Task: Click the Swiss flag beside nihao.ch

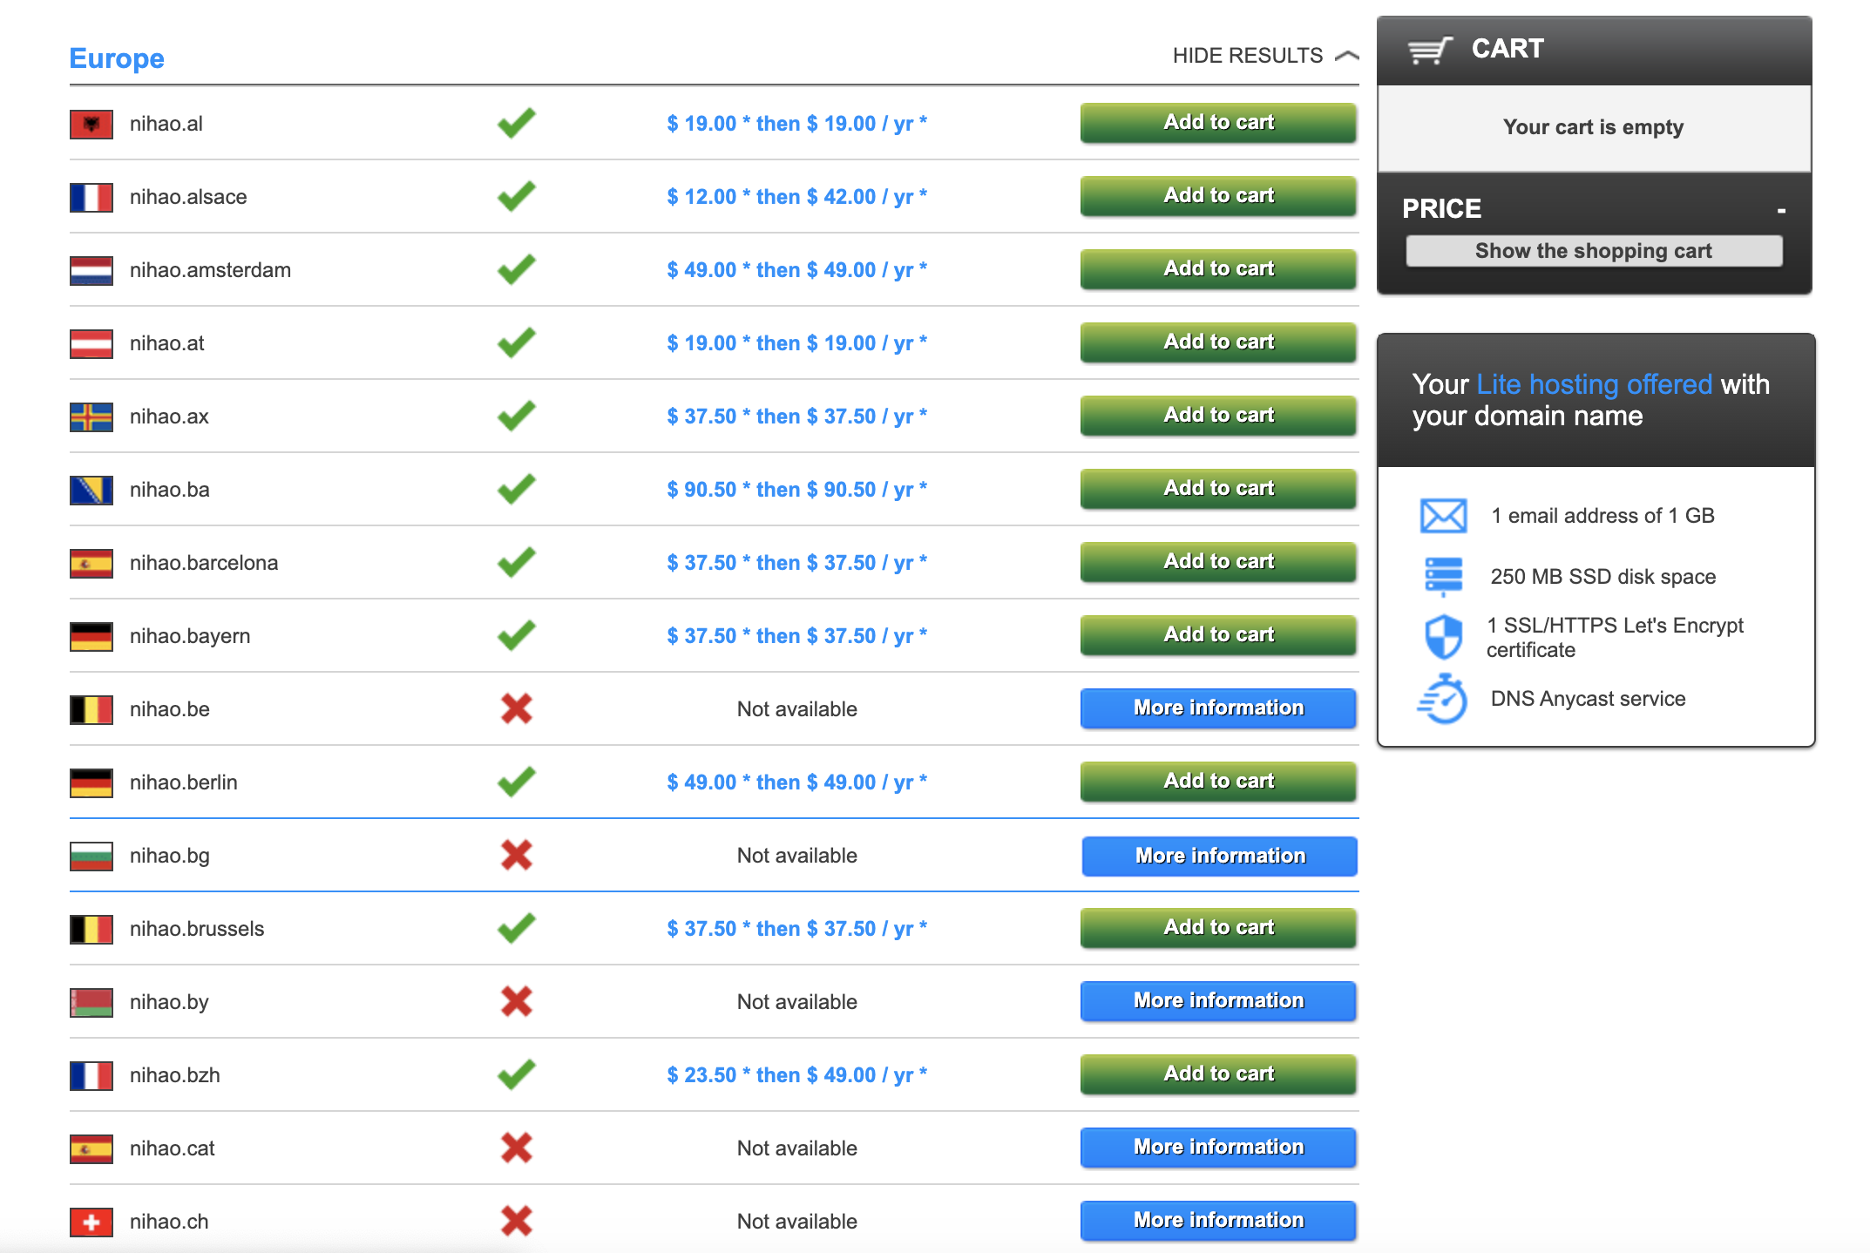Action: click(x=91, y=1222)
